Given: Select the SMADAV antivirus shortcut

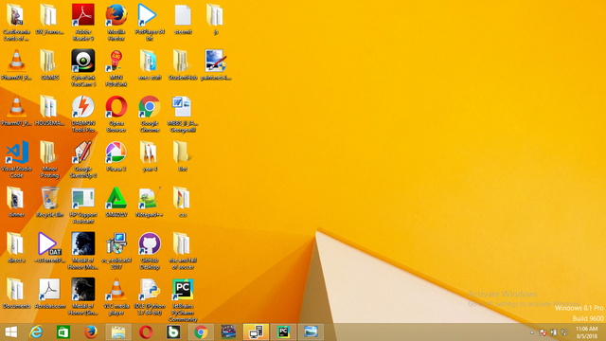Looking at the screenshot, I should point(116,202).
